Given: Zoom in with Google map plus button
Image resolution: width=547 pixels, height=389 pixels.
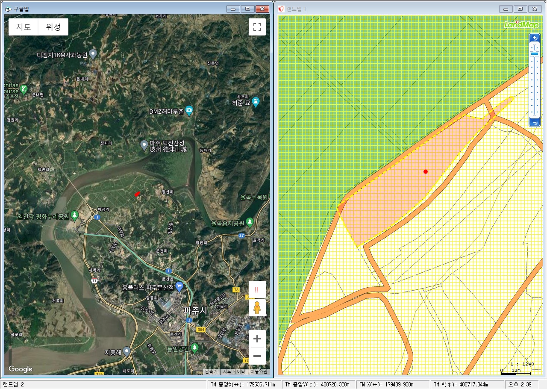Looking at the screenshot, I should coord(257,339).
